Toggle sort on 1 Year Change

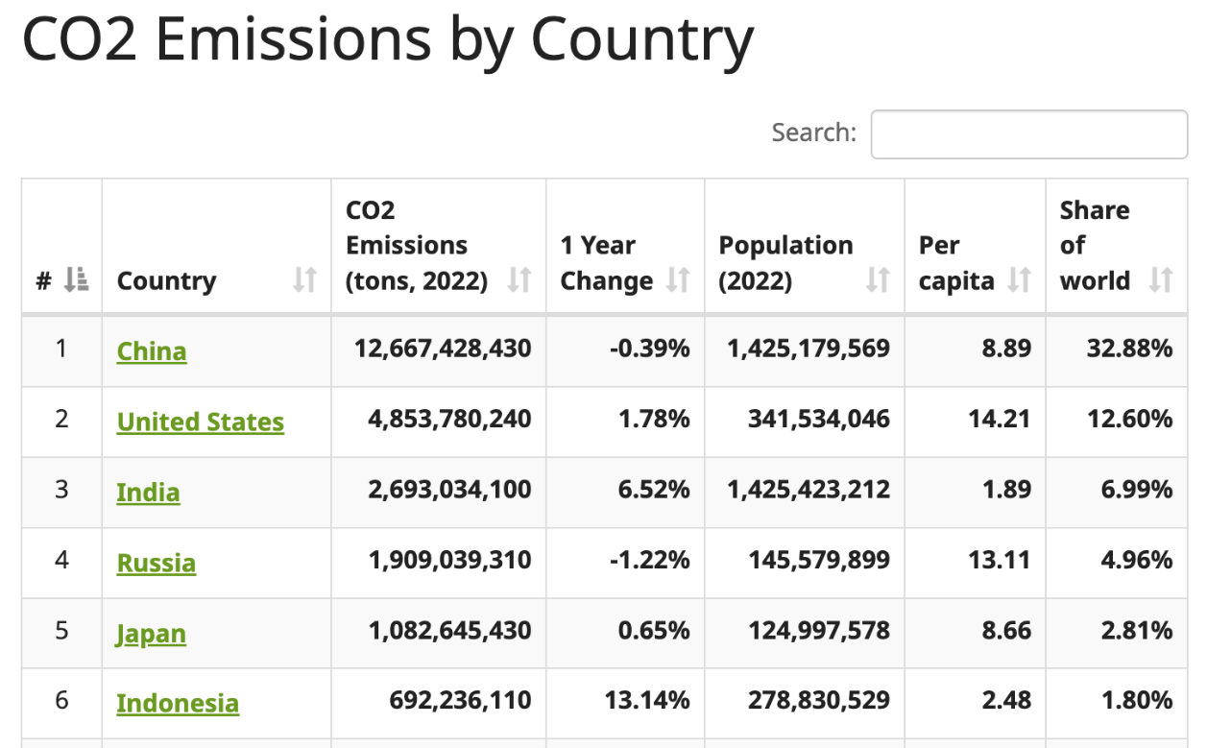click(678, 280)
